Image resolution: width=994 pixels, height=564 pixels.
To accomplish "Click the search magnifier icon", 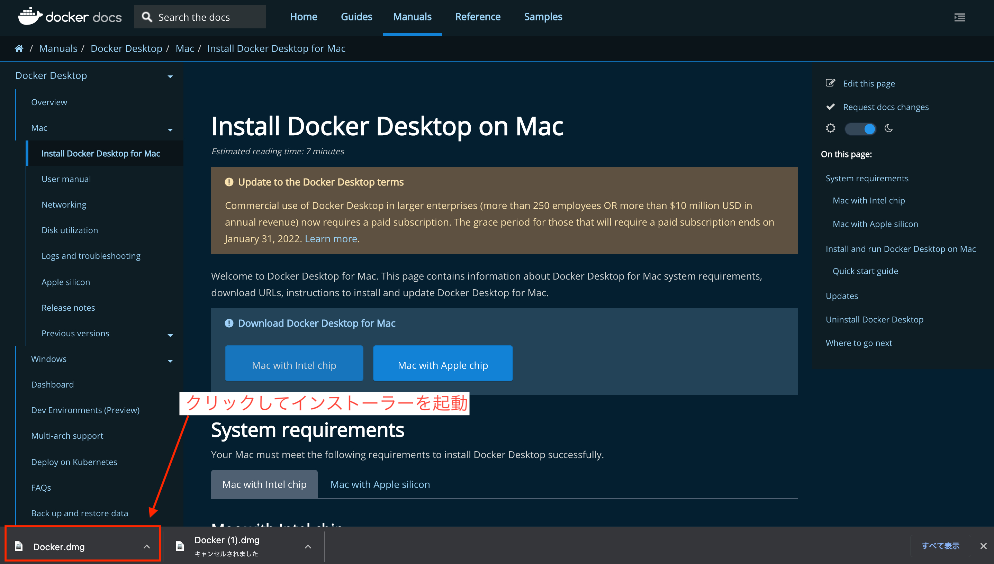I will [x=147, y=17].
